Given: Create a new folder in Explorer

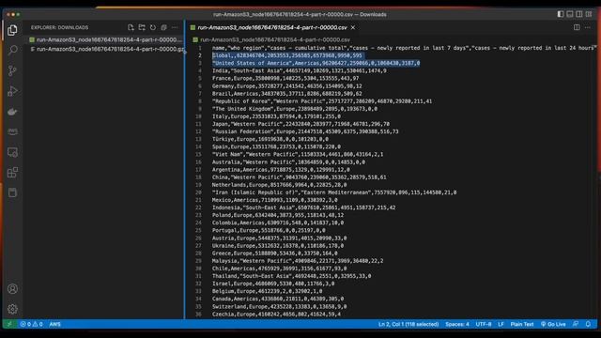Looking at the screenshot, I should tap(142, 27).
